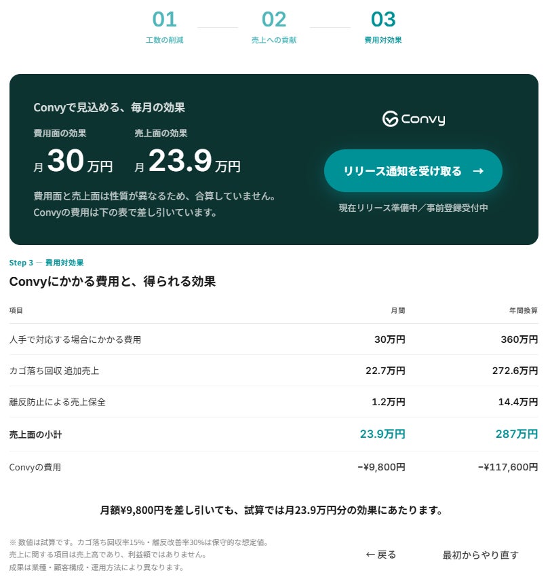The image size is (550, 577).
Task: Click the 現在リリース準備中／事前登録受付中 note
Action: coord(413,208)
